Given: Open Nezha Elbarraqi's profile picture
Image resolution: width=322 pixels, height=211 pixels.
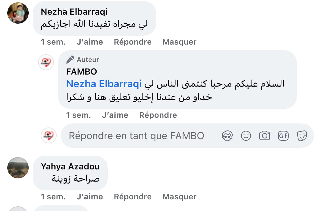Looking at the screenshot, I should pyautogui.click(x=18, y=13).
